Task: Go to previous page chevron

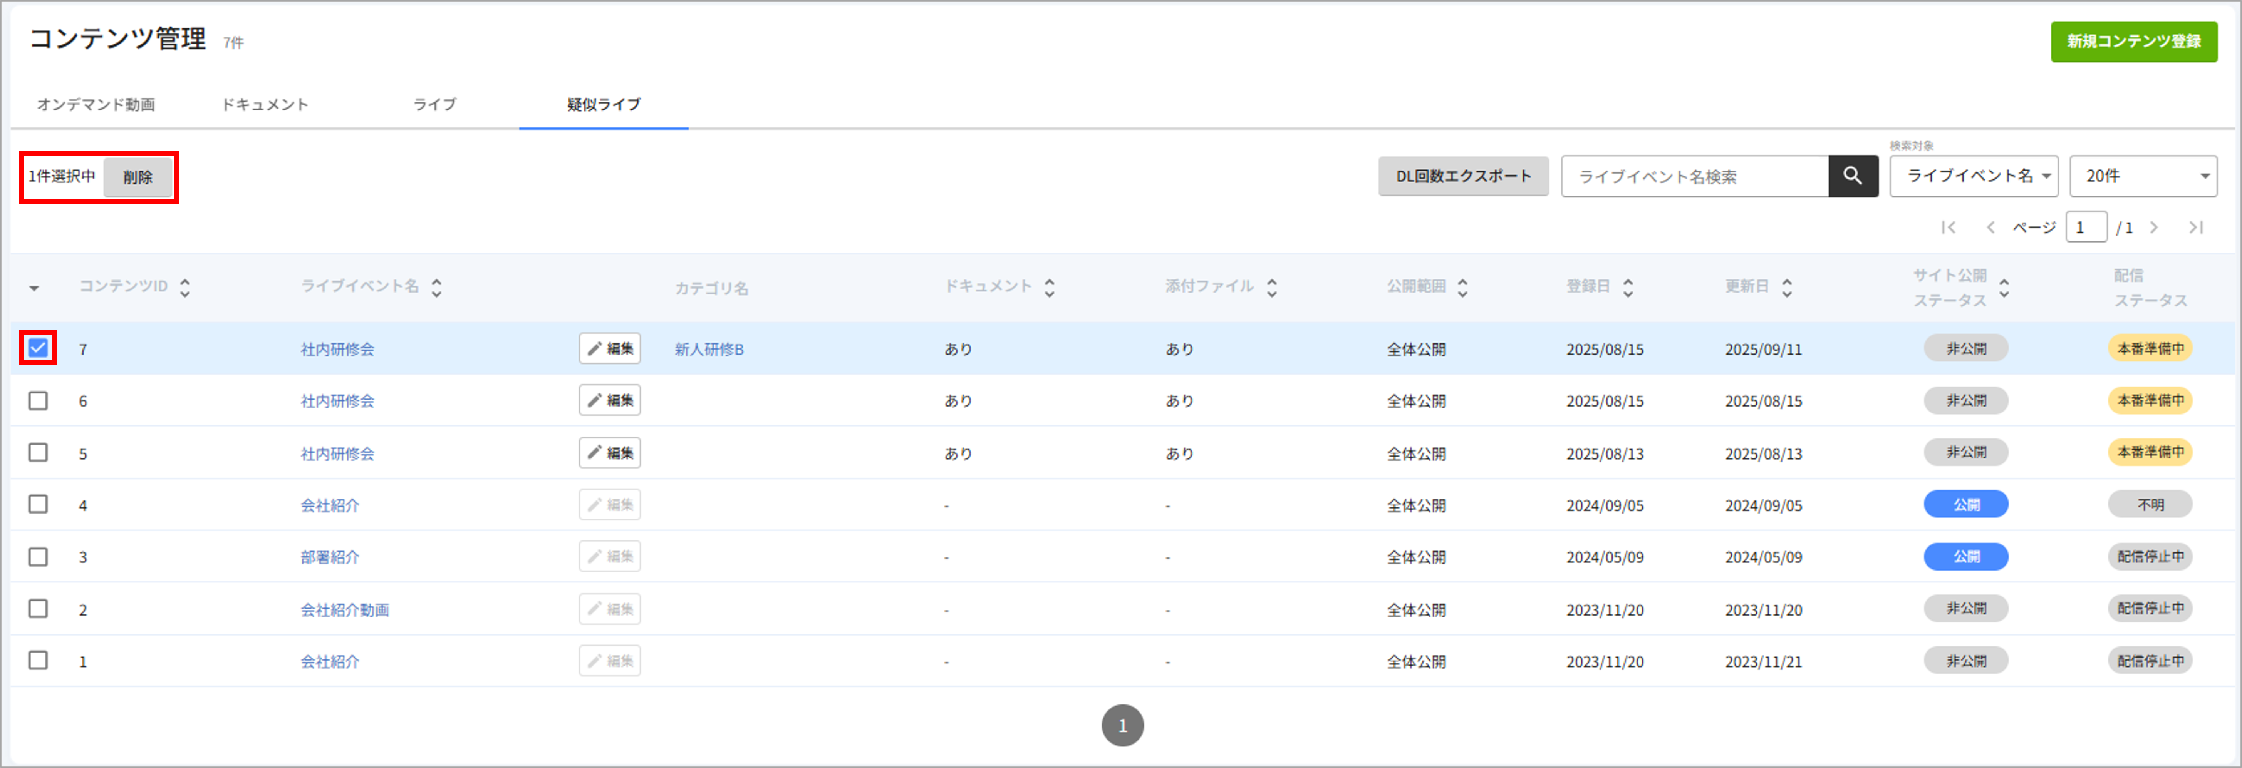Action: [1990, 228]
